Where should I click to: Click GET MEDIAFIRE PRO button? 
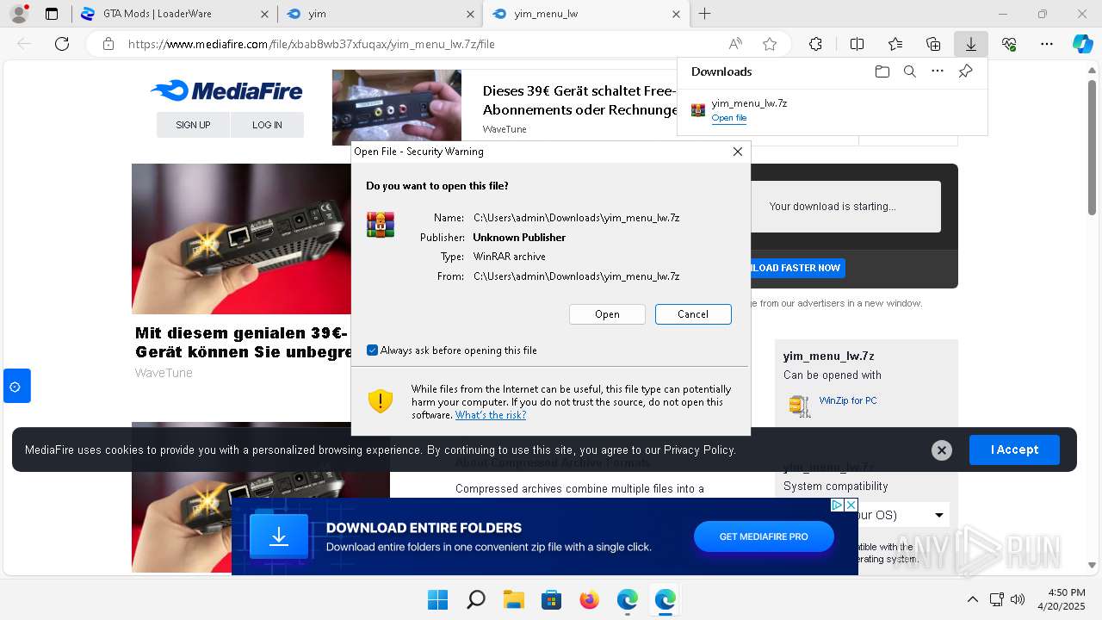[x=764, y=536]
